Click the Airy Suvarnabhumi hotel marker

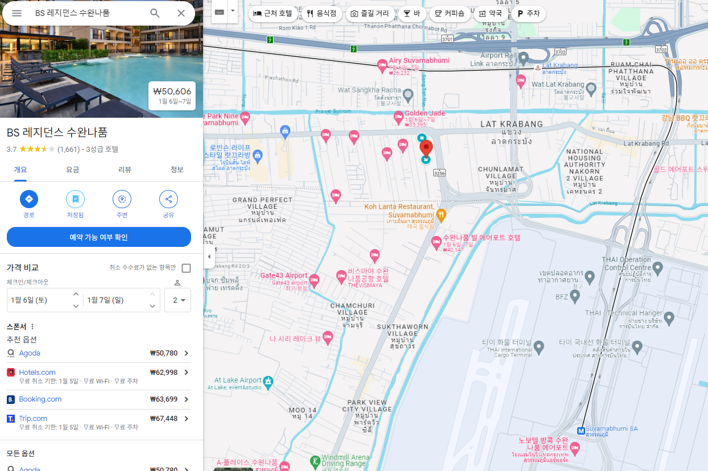382,65
